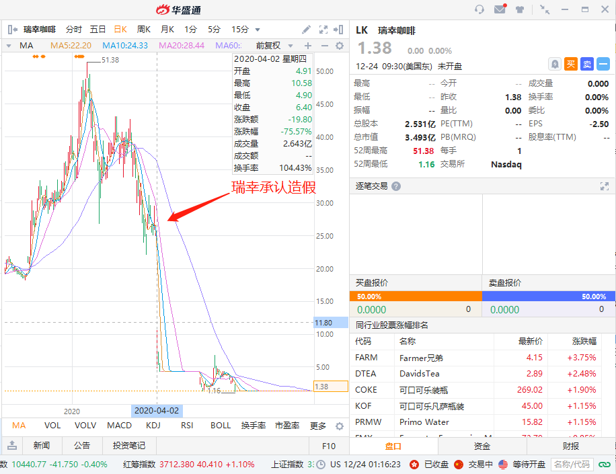This screenshot has width=616, height=474.
Task: Click the Hong Kong market flag icon
Action: point(414,465)
